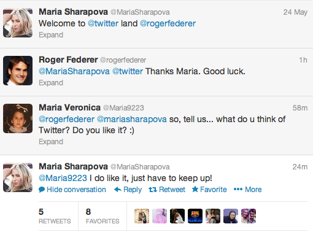The width and height of the screenshot is (313, 232).
Task: Expand Maria Veronica's tweet
Action: pos(51,142)
